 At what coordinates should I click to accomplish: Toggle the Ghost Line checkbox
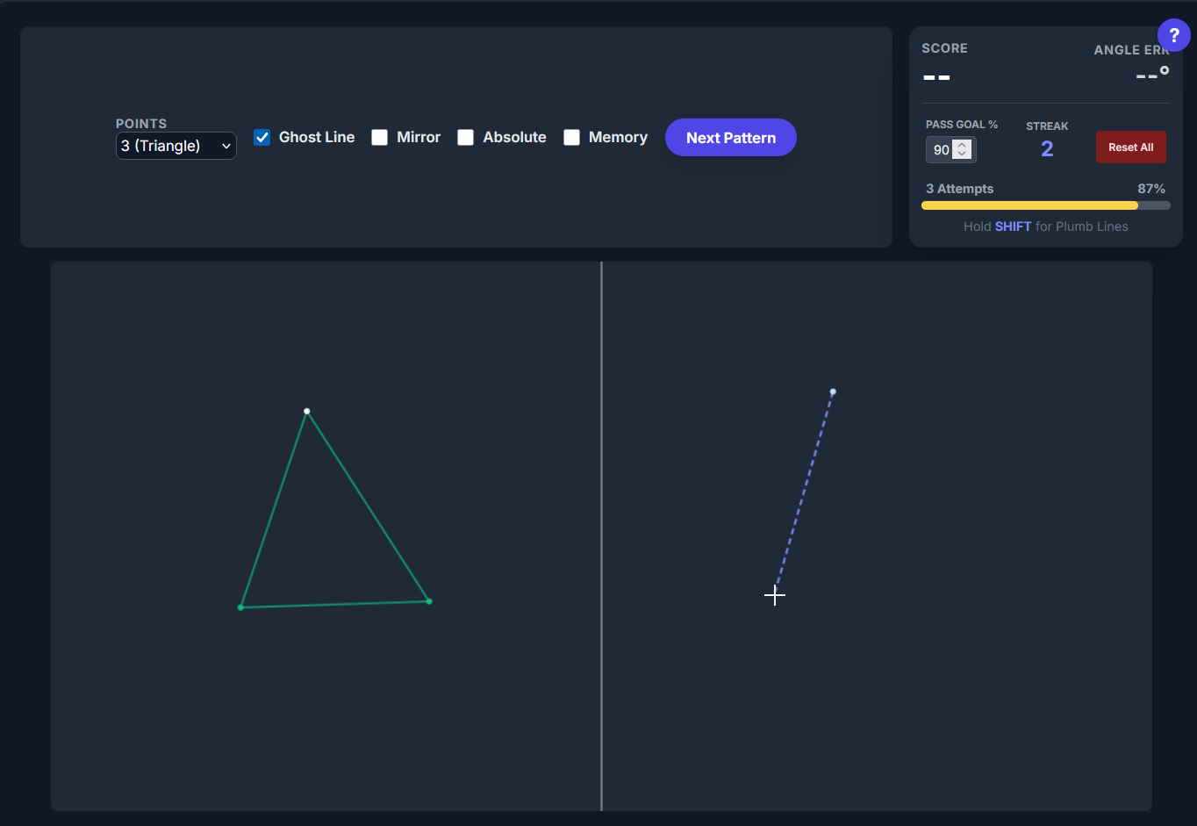262,137
